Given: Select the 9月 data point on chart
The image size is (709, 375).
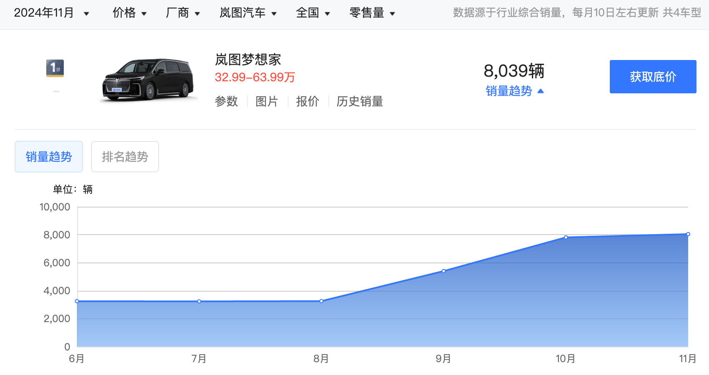Looking at the screenshot, I should (x=443, y=271).
